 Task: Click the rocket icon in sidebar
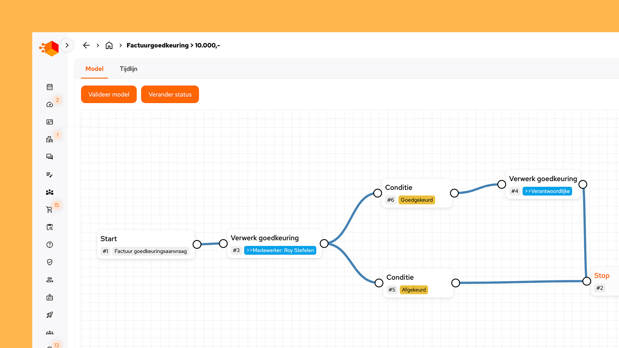point(50,315)
